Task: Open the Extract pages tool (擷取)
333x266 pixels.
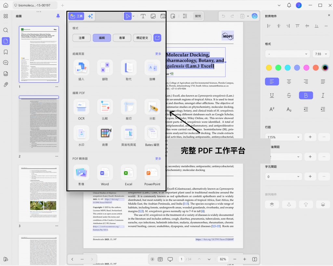Action: coord(105,70)
